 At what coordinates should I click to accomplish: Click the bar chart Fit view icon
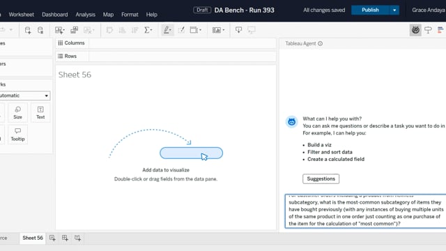[217, 30]
